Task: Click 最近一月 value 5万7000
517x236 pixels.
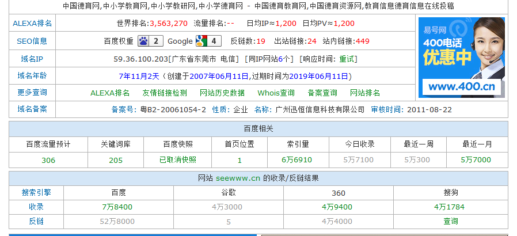Action: click(x=476, y=160)
